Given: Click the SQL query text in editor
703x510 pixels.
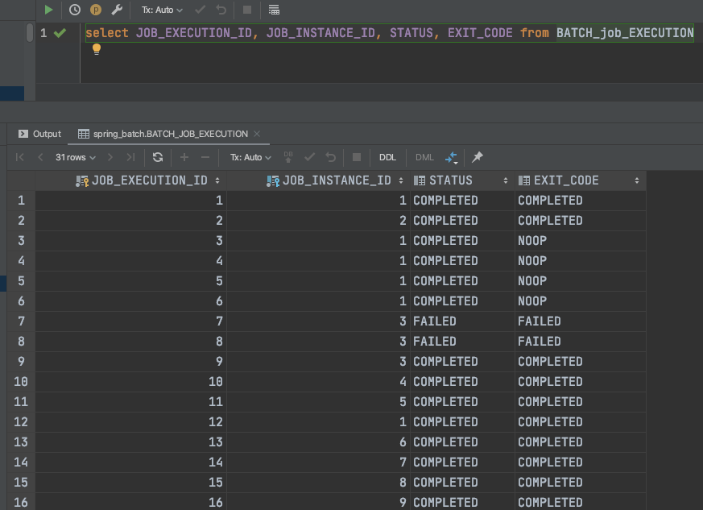Looking at the screenshot, I should [389, 33].
